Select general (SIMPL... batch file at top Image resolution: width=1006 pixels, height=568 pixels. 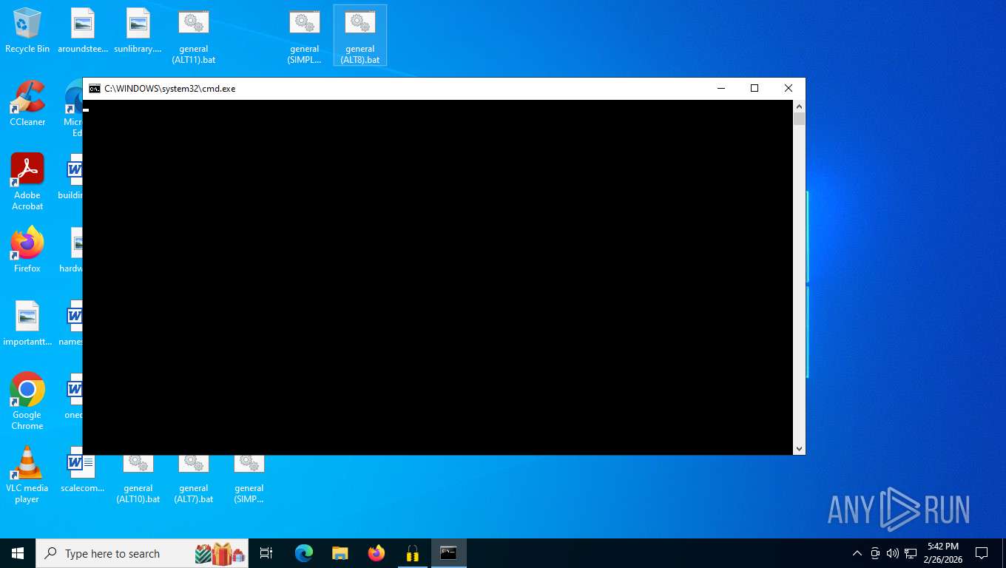point(305,35)
